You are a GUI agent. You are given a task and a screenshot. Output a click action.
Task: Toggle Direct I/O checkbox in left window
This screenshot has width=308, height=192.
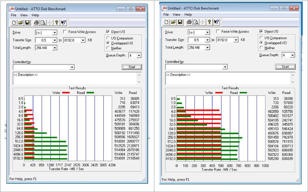pos(108,32)
